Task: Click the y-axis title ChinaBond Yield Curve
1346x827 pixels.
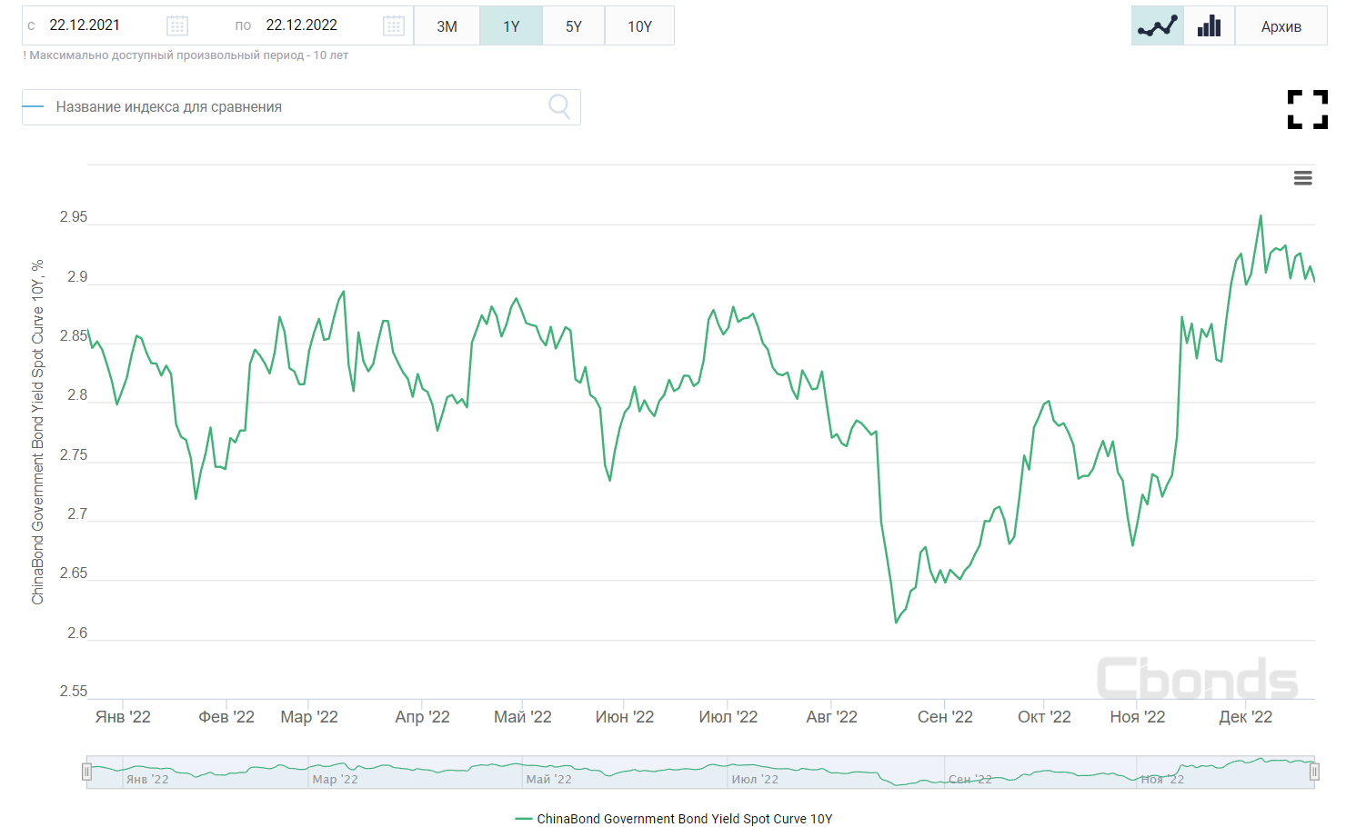Action: 37,432
